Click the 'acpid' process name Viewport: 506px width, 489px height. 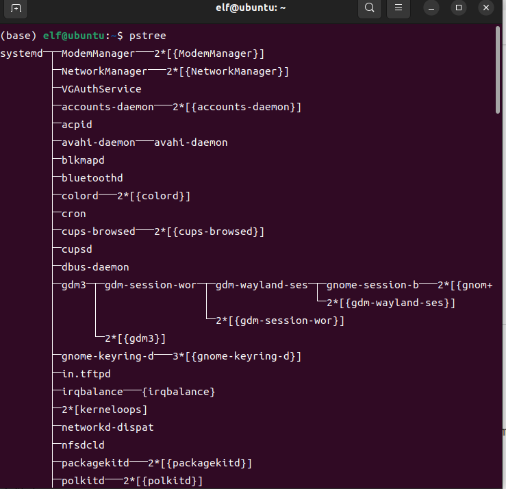77,125
